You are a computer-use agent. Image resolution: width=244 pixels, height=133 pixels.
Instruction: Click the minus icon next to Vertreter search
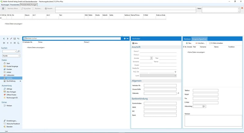point(127,39)
